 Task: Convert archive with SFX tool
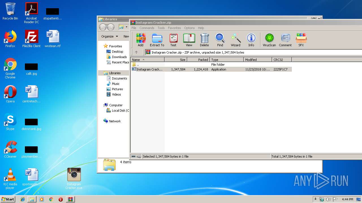coord(301,40)
